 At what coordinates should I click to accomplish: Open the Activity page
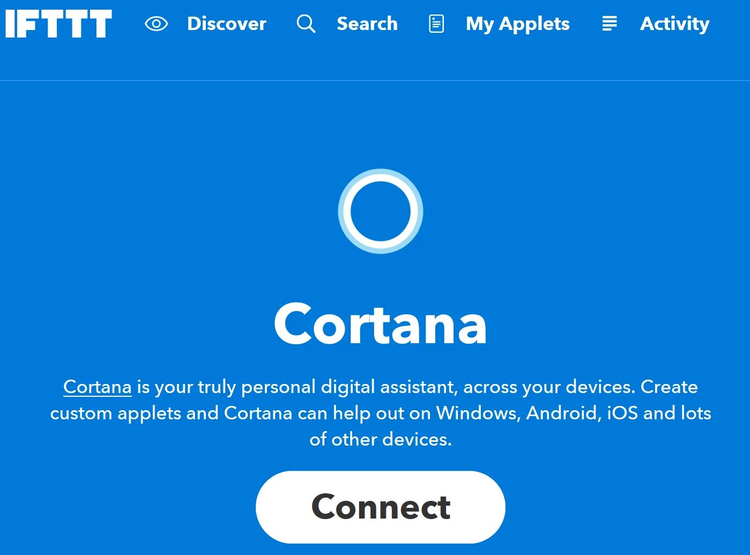(674, 24)
